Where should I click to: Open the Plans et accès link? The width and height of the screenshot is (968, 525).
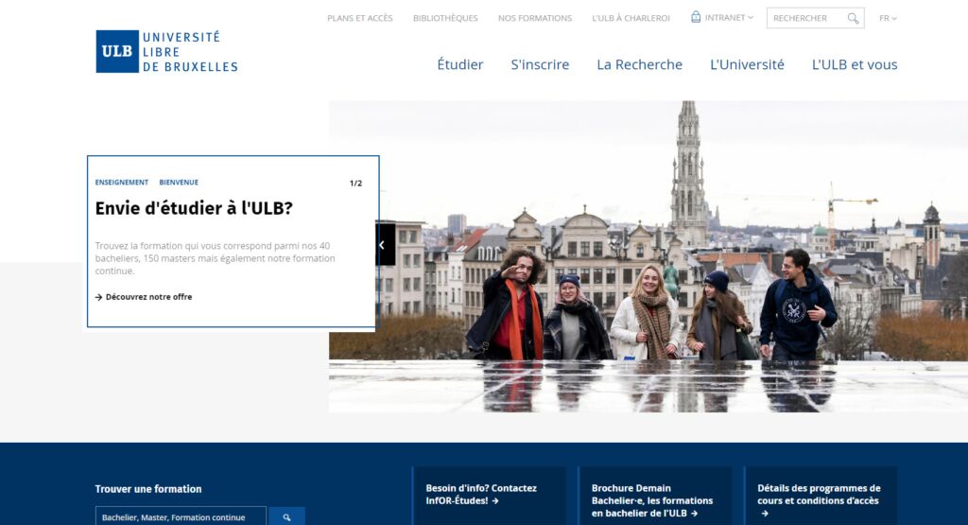[359, 18]
